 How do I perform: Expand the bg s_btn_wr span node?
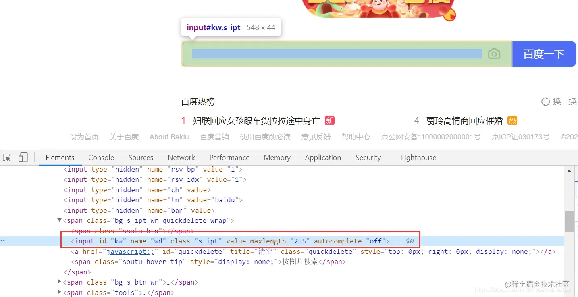click(x=59, y=282)
